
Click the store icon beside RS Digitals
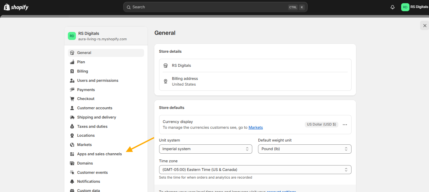166,65
